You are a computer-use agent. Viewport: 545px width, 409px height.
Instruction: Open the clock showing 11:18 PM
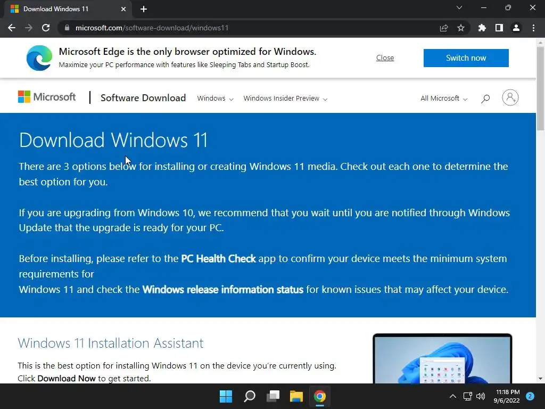[507, 396]
